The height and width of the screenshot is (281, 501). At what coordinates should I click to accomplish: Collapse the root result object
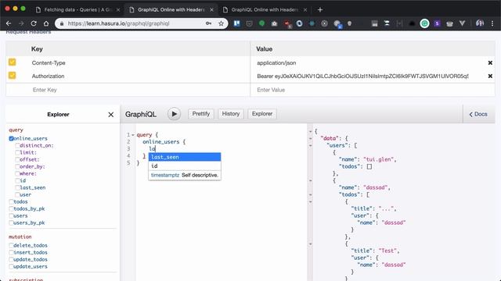pyautogui.click(x=310, y=132)
